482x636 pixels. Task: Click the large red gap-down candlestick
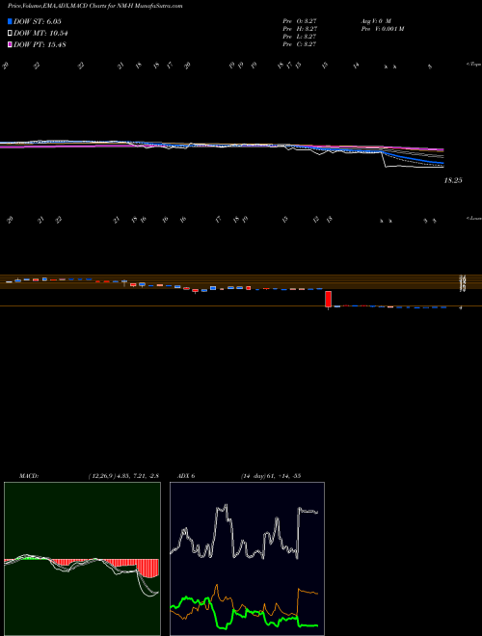tap(328, 299)
